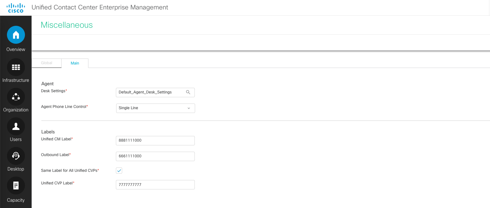This screenshot has width=490, height=208.
Task: Select the Organization icon in sidebar
Action: [x=16, y=97]
